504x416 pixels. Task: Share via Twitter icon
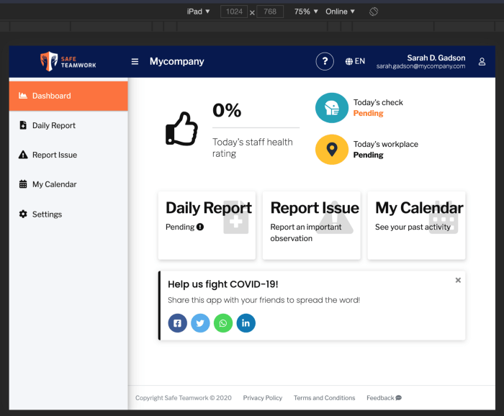200,323
